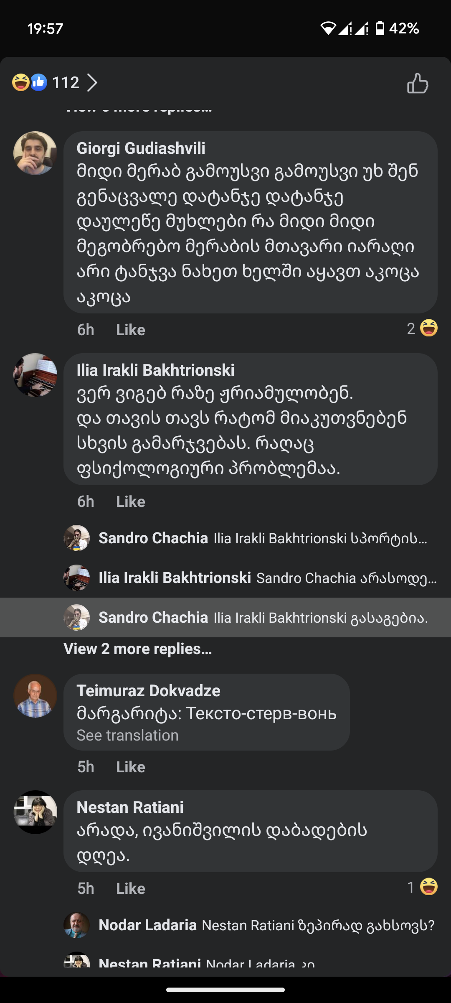Tap Giorgi Gudiashvili's profile picture

click(35, 153)
